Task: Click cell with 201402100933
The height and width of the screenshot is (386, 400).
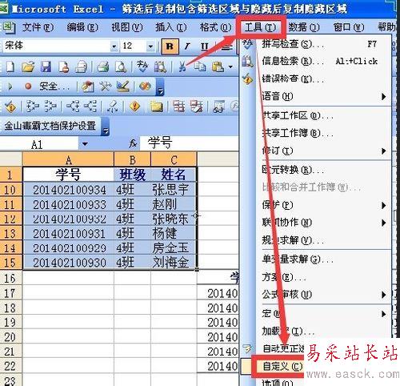Action: click(x=69, y=204)
